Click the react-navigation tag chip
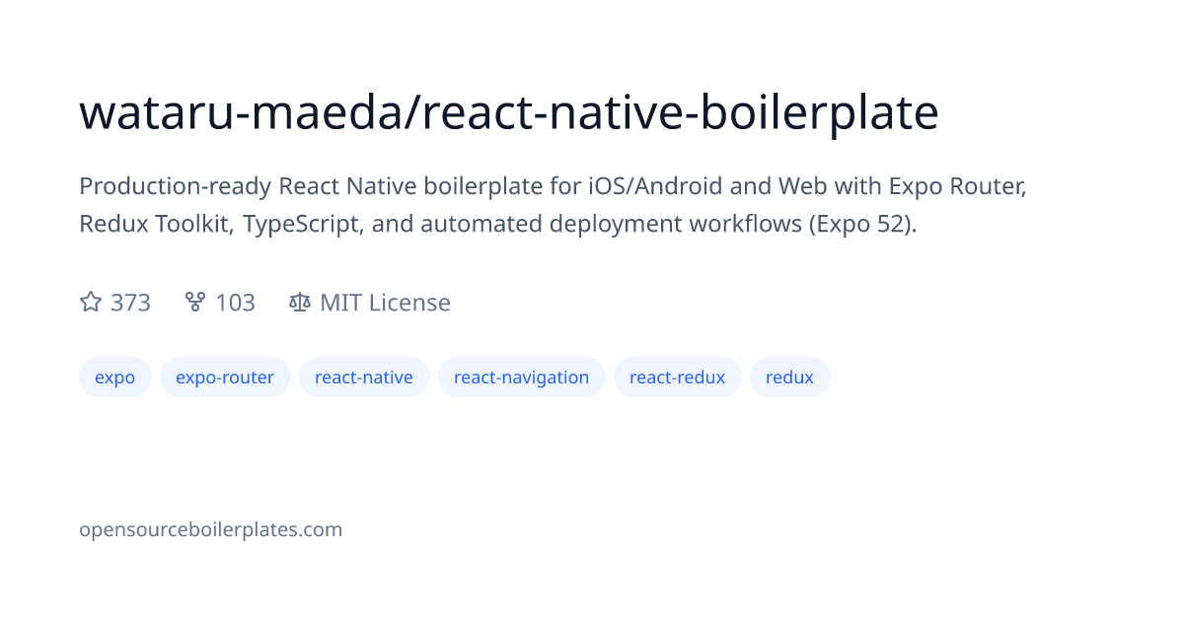Image resolution: width=1184 pixels, height=621 pixels. coord(521,377)
